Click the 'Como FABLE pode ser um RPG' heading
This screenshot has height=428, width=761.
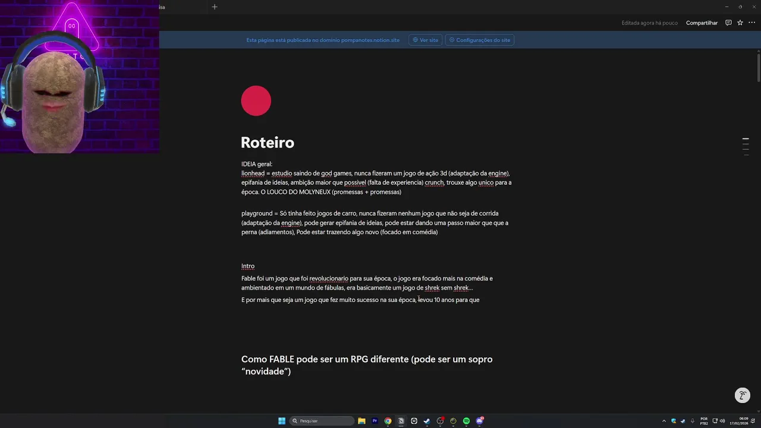(x=367, y=365)
